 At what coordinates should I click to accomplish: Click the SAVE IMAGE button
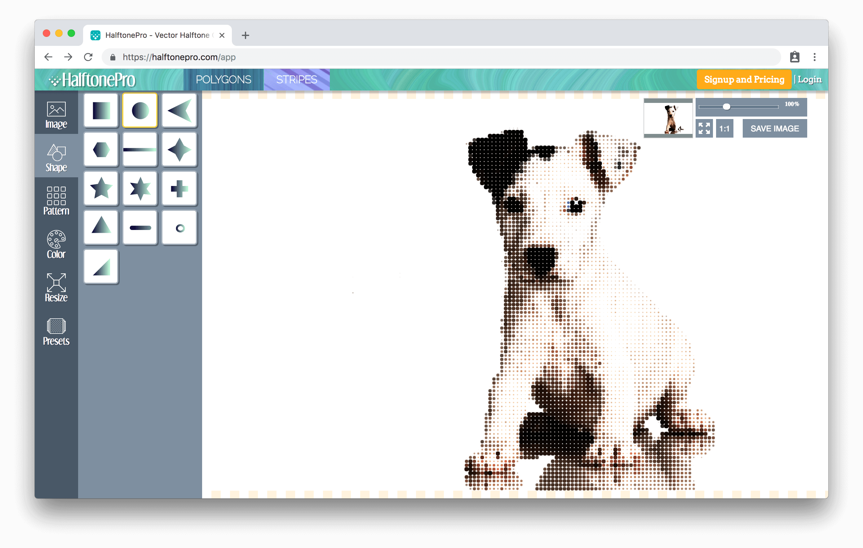[x=775, y=128]
